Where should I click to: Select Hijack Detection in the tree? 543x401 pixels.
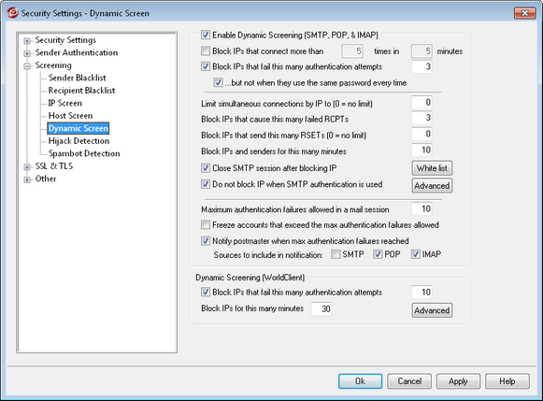coord(79,141)
